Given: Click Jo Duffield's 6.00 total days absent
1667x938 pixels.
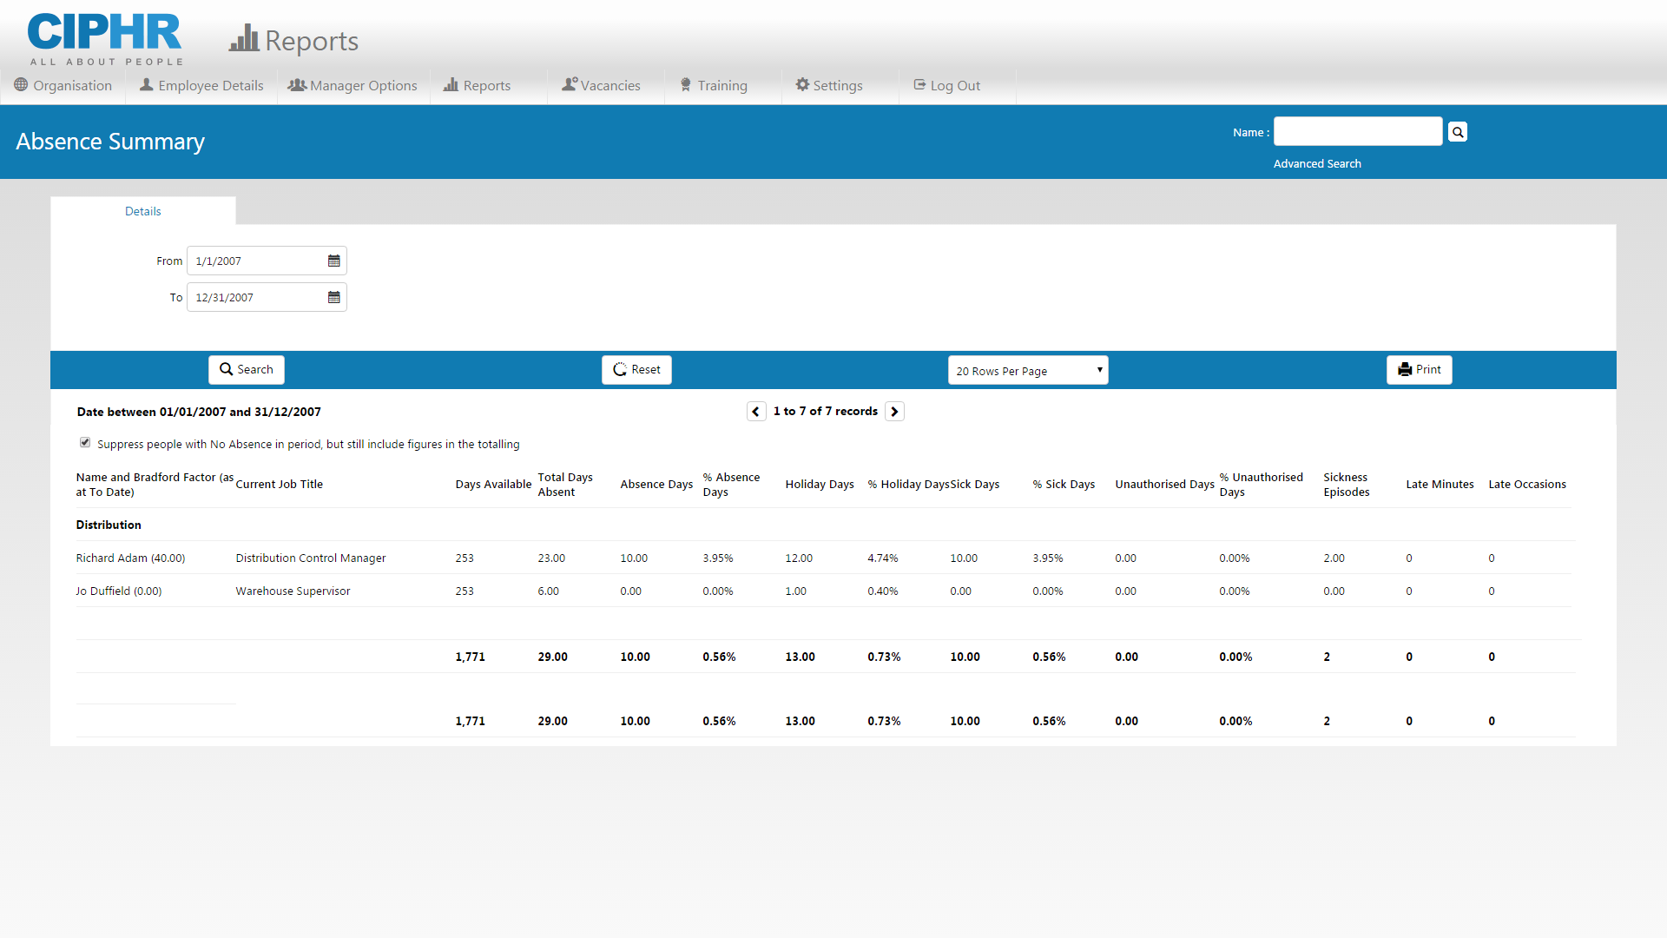Looking at the screenshot, I should [548, 591].
